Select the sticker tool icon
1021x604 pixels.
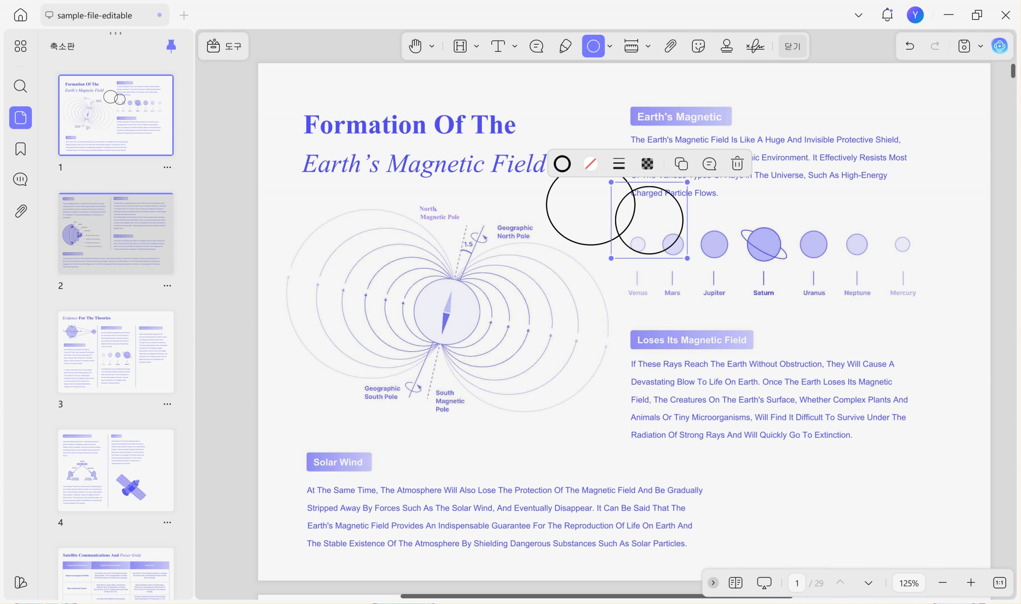(x=698, y=46)
